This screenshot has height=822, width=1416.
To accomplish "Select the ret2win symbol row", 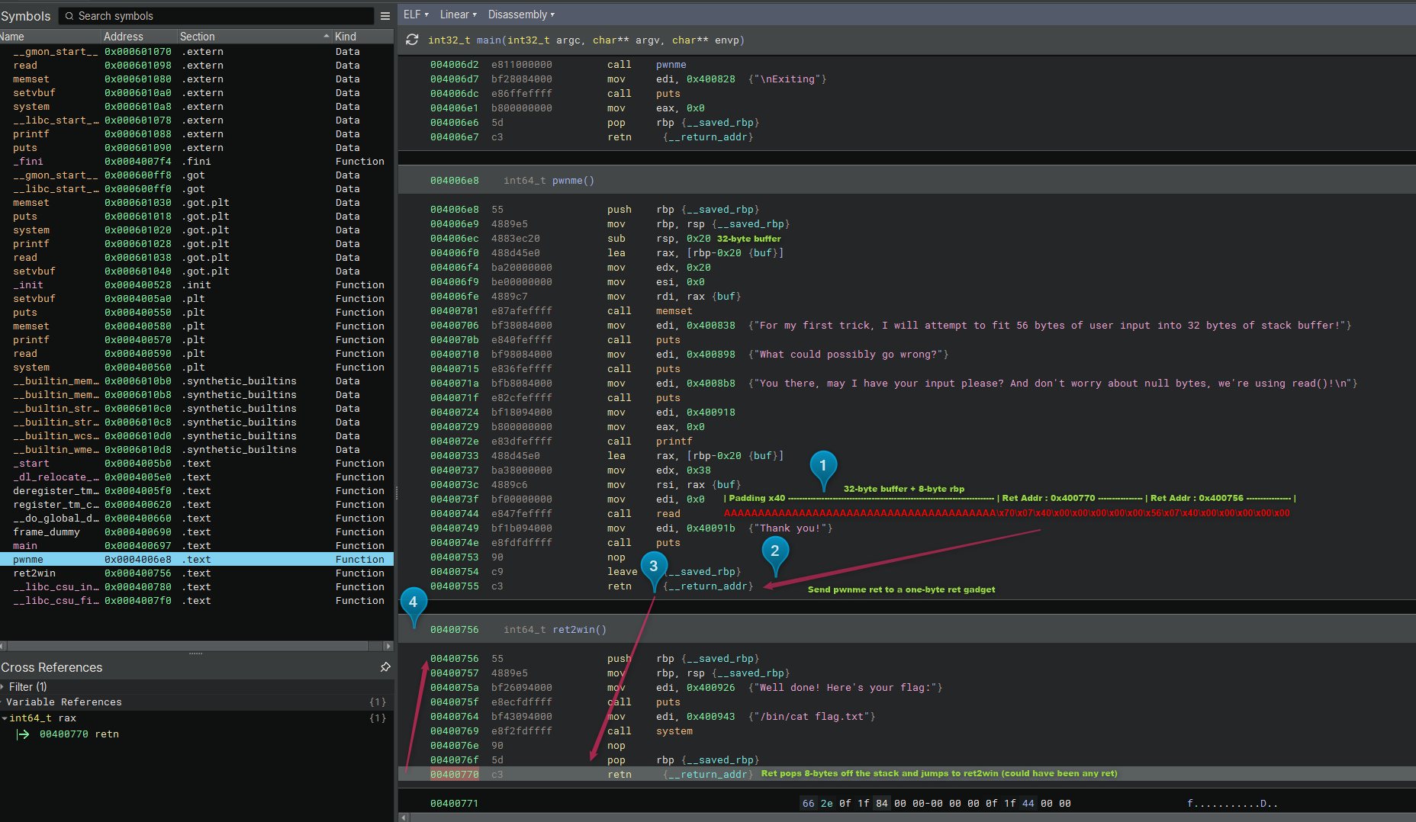I will click(197, 573).
